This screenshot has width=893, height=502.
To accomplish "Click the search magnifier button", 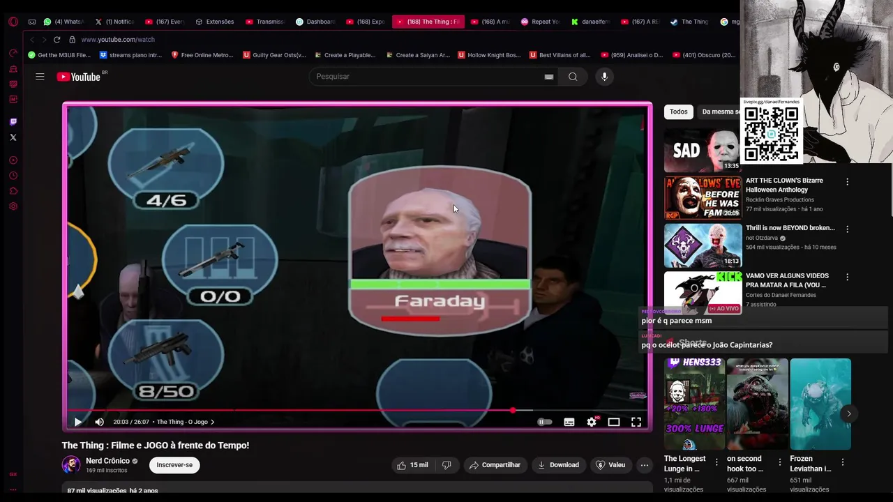I will click(573, 77).
